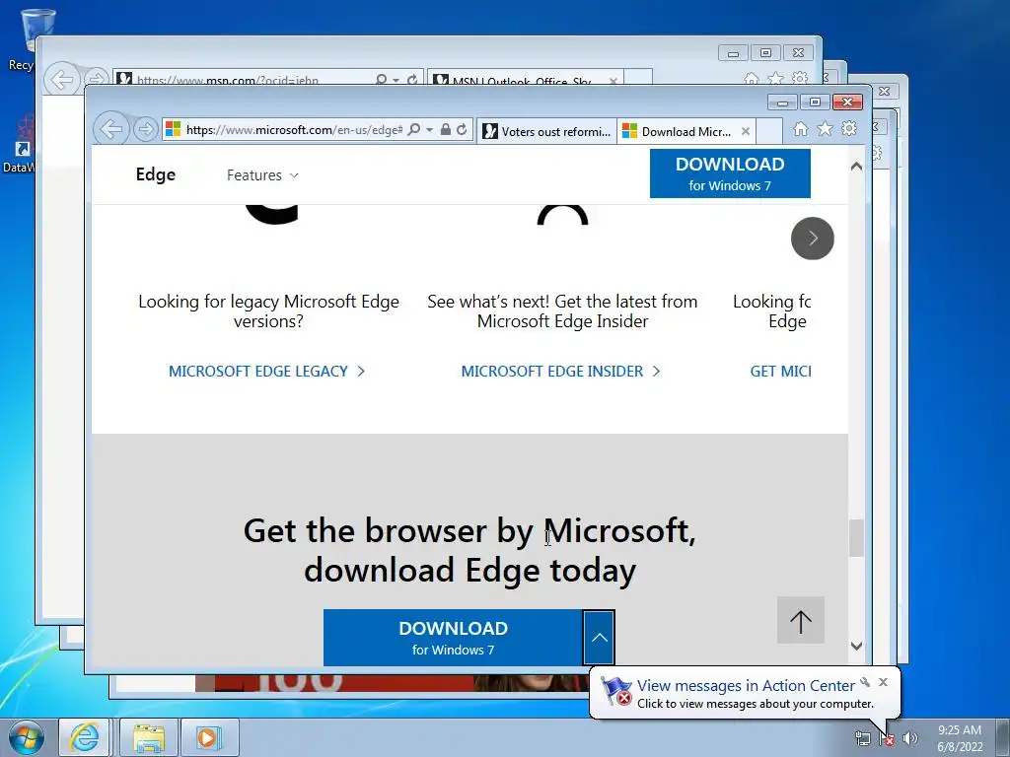
Task: Open the MICROSOFT EDGE INSIDER link
Action: (x=560, y=372)
